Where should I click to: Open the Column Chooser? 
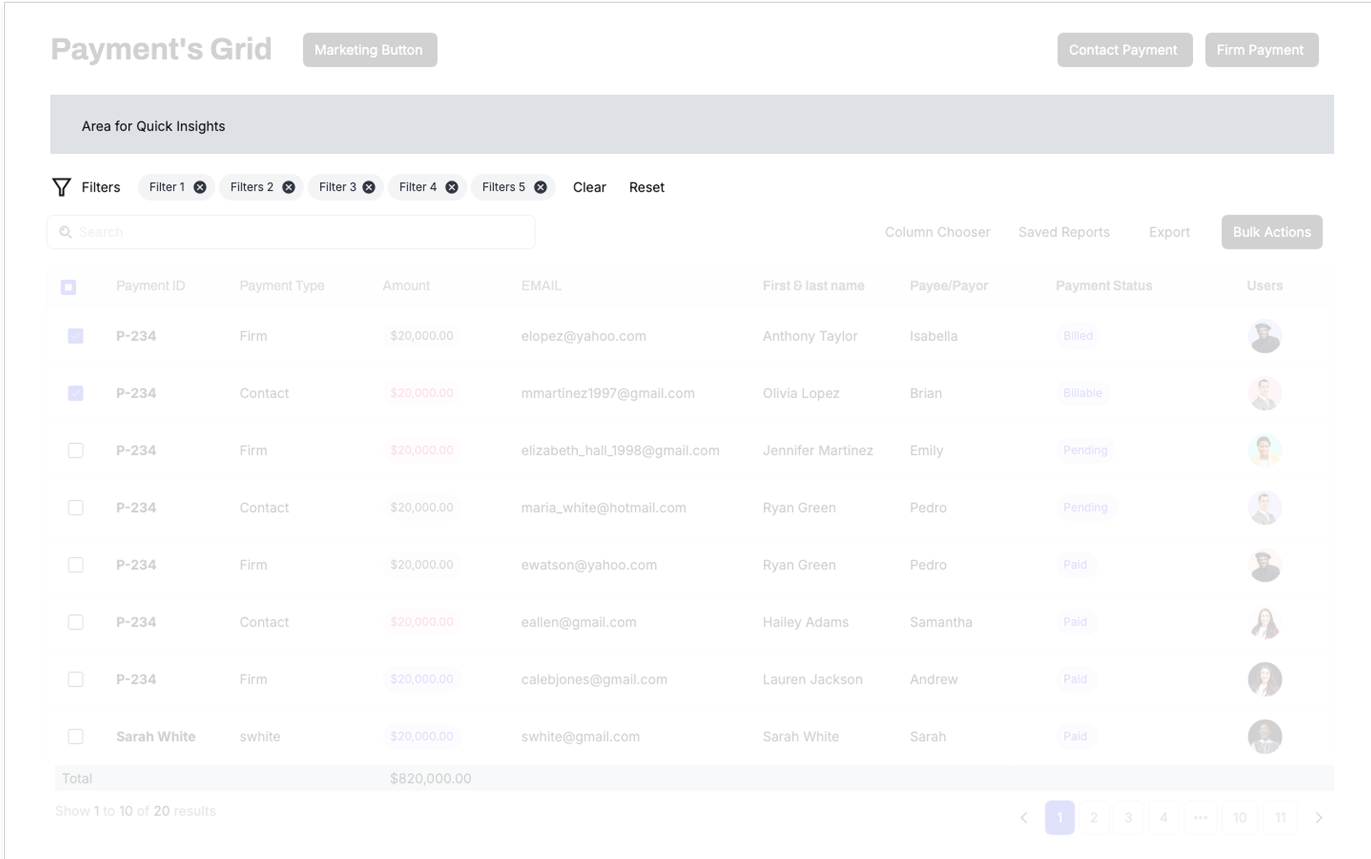click(x=938, y=232)
